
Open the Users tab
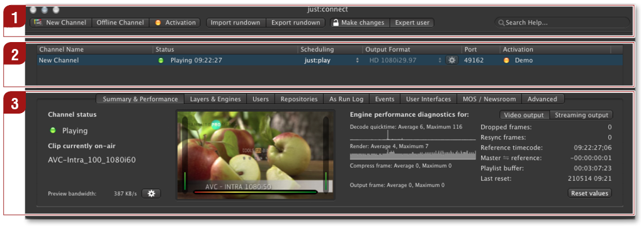[x=261, y=99]
